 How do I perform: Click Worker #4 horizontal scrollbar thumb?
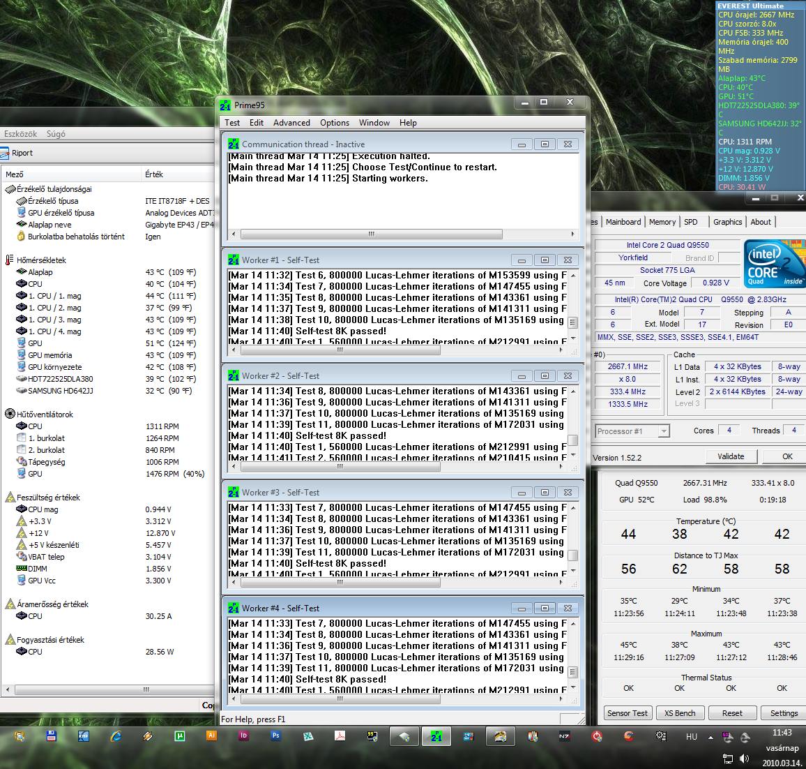[340, 699]
